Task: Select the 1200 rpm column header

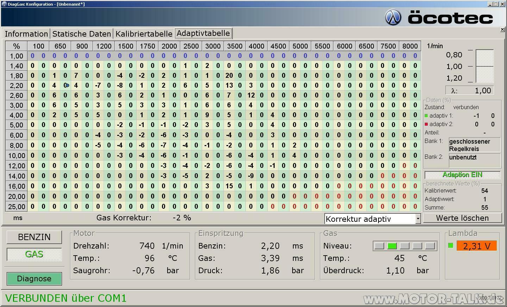Action: [104, 46]
